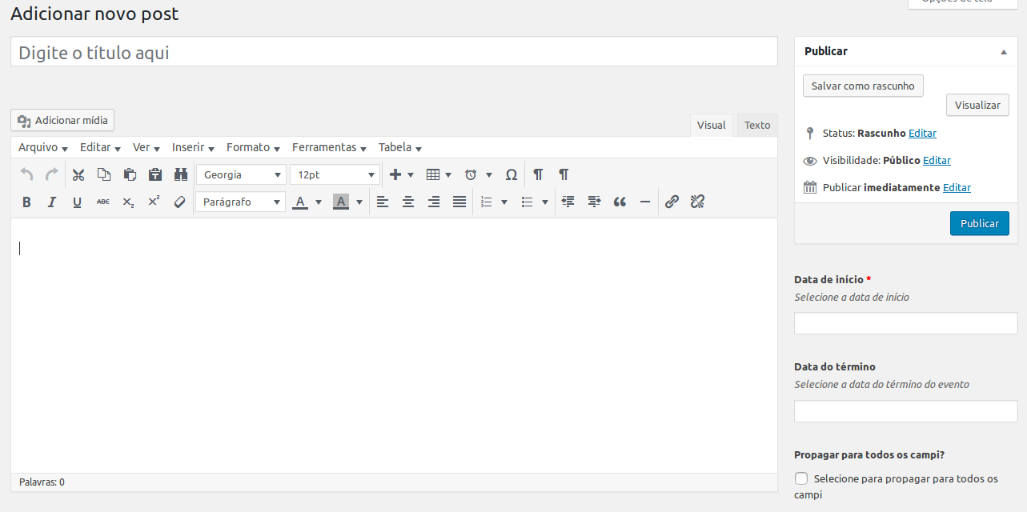
Task: Switch to the Texto editor tab
Action: click(x=756, y=126)
